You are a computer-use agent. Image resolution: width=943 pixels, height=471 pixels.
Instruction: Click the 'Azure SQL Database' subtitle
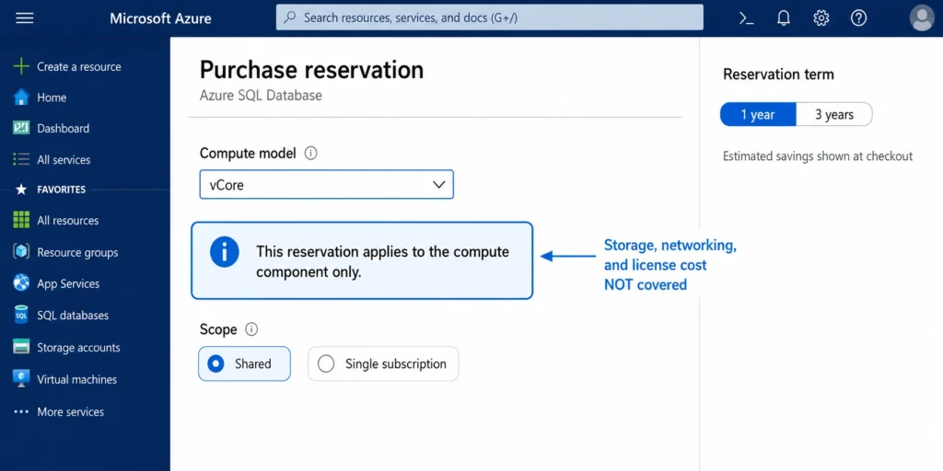coord(261,95)
